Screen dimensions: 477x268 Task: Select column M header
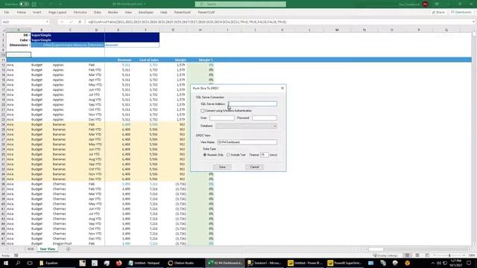coord(337,30)
